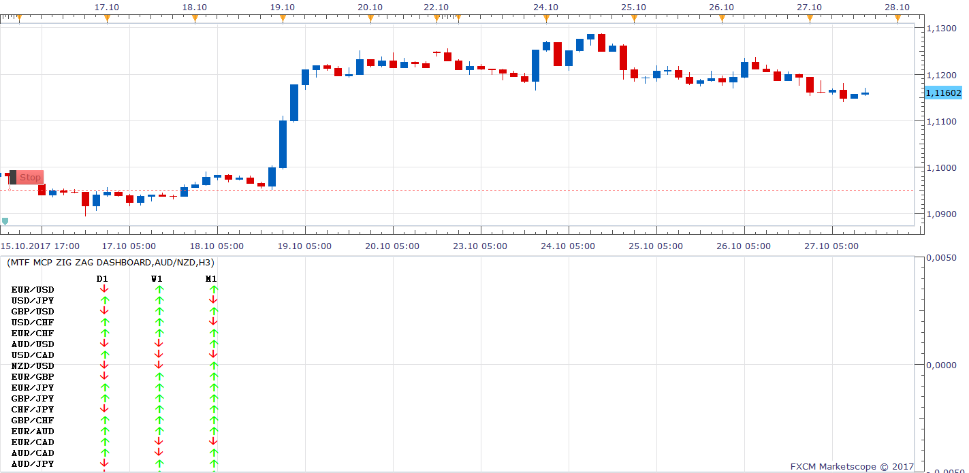The image size is (969, 473).
Task: Click the 15.10.2017 17:00 time label
Action: click(39, 246)
